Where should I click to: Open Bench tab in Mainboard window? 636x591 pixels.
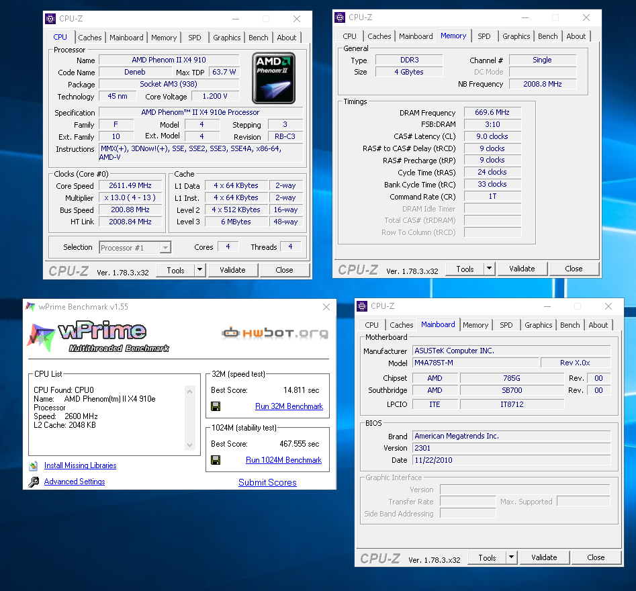coord(570,325)
